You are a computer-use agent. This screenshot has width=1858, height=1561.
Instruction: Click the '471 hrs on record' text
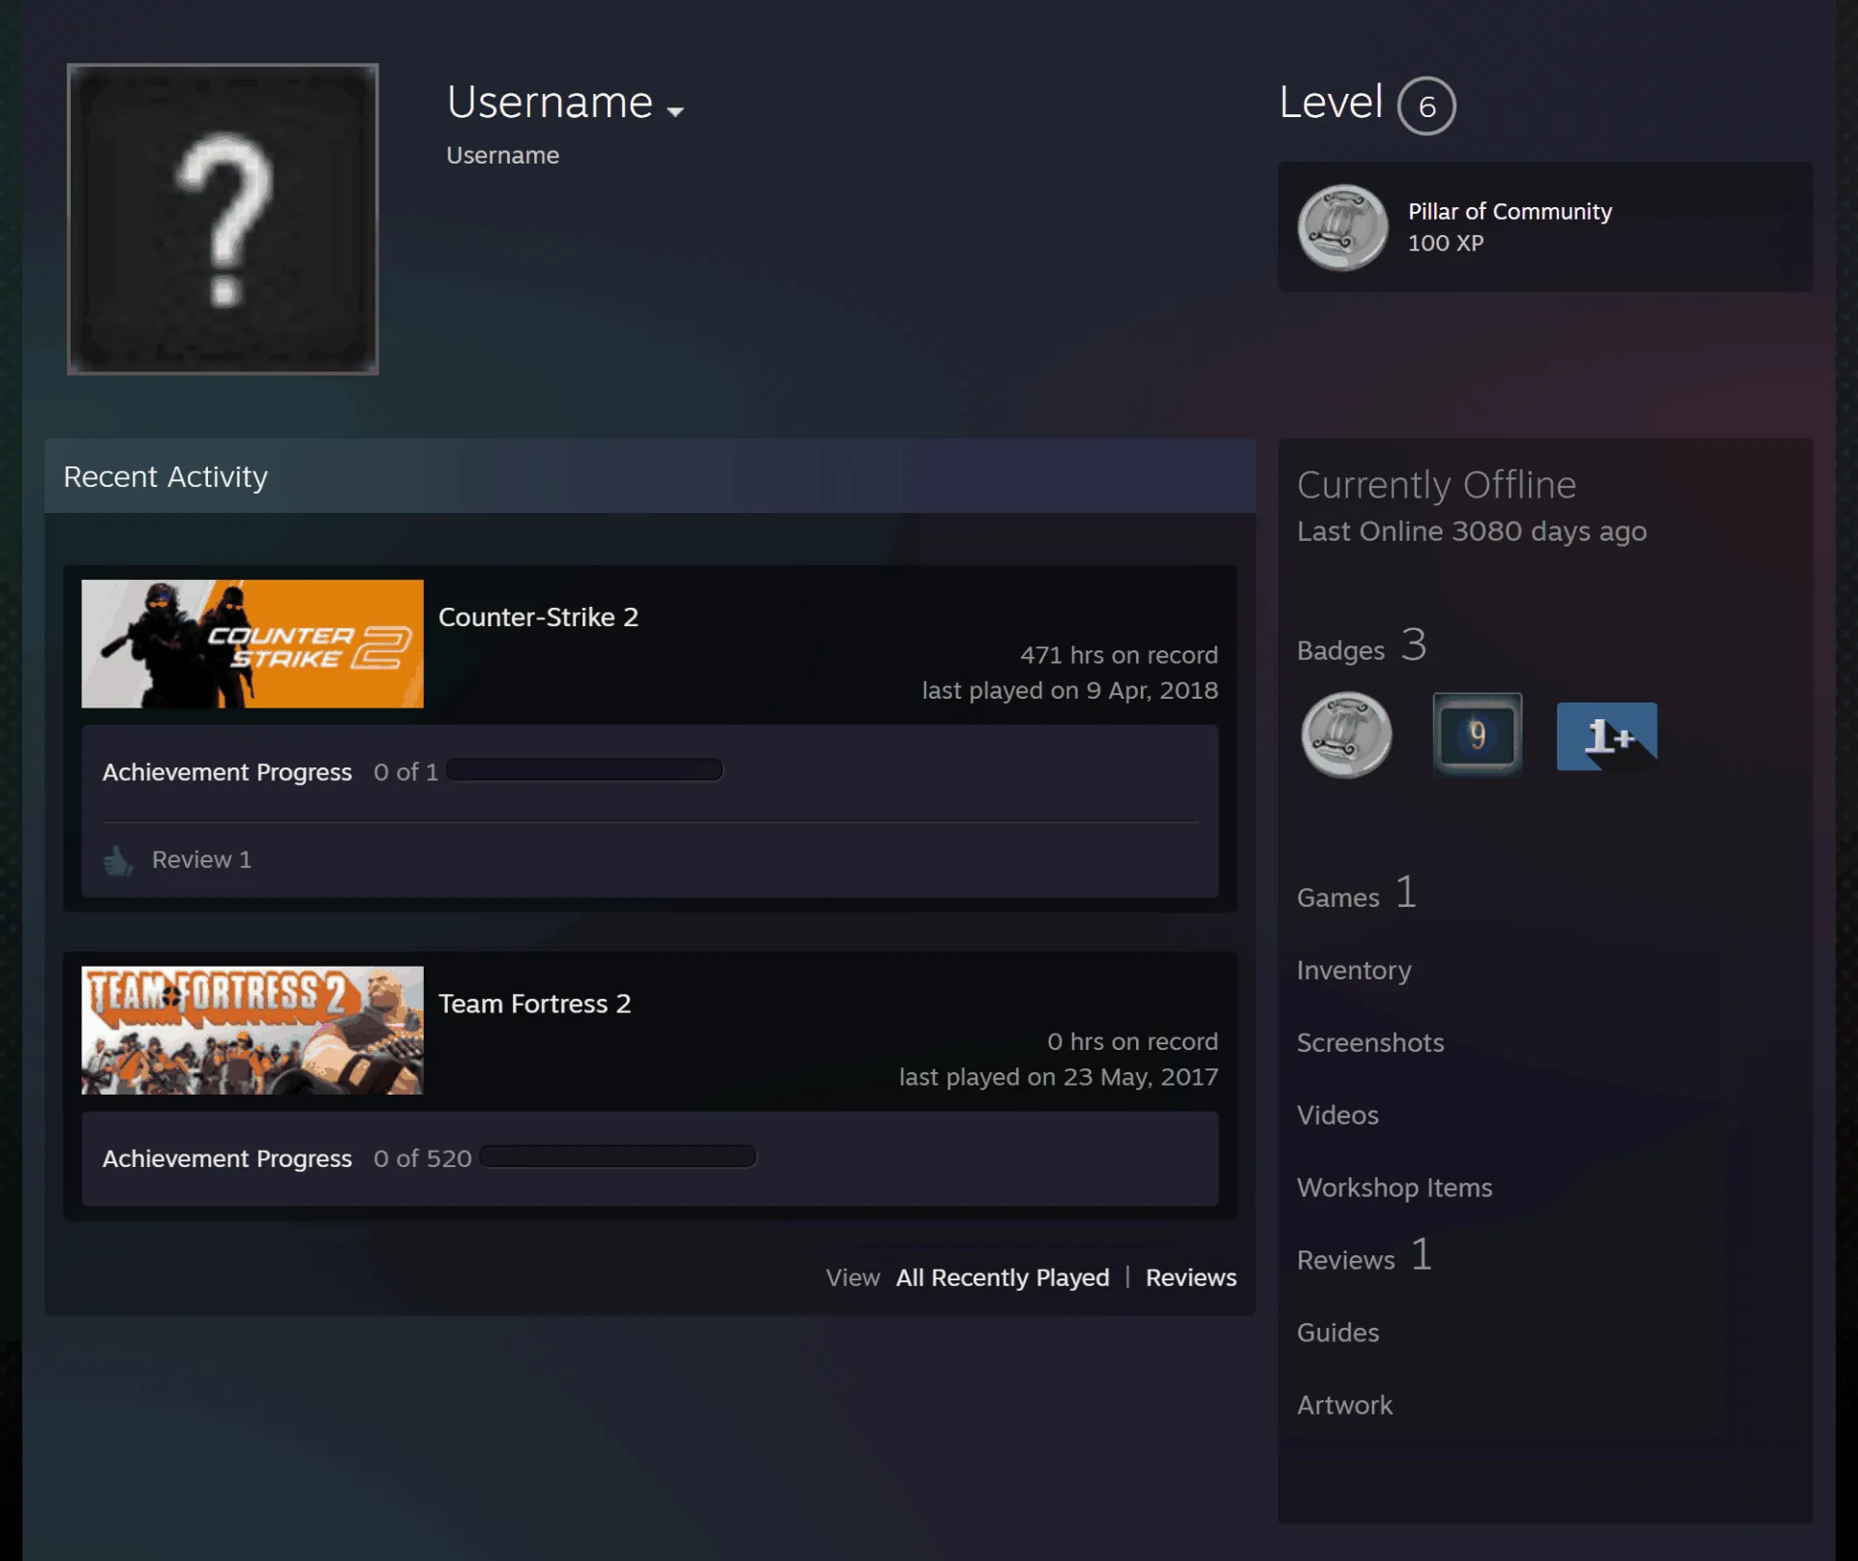click(1119, 655)
